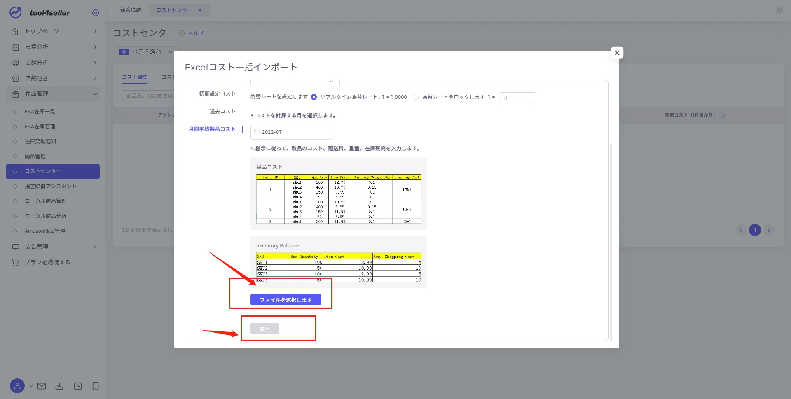Click the 商品名、SKU search field
The width and height of the screenshot is (791, 399).
[x=148, y=96]
